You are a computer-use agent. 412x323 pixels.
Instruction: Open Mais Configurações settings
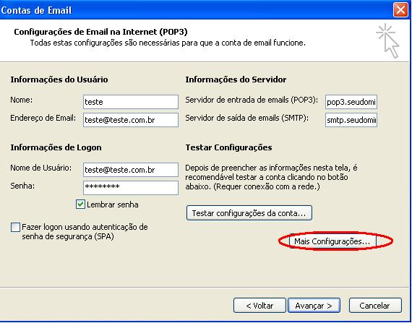[x=332, y=241]
